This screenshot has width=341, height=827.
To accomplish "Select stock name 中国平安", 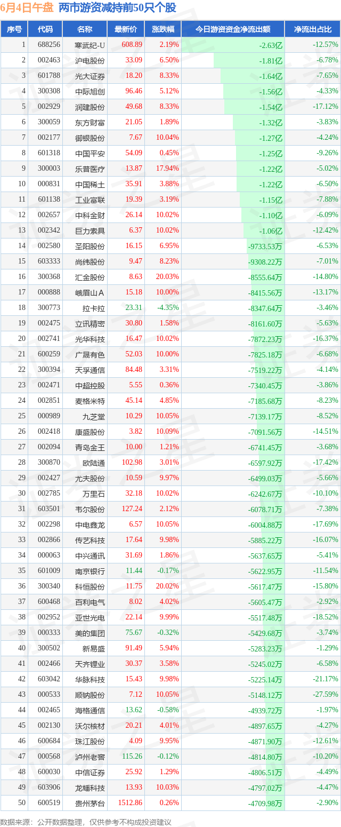I will pyautogui.click(x=90, y=153).
